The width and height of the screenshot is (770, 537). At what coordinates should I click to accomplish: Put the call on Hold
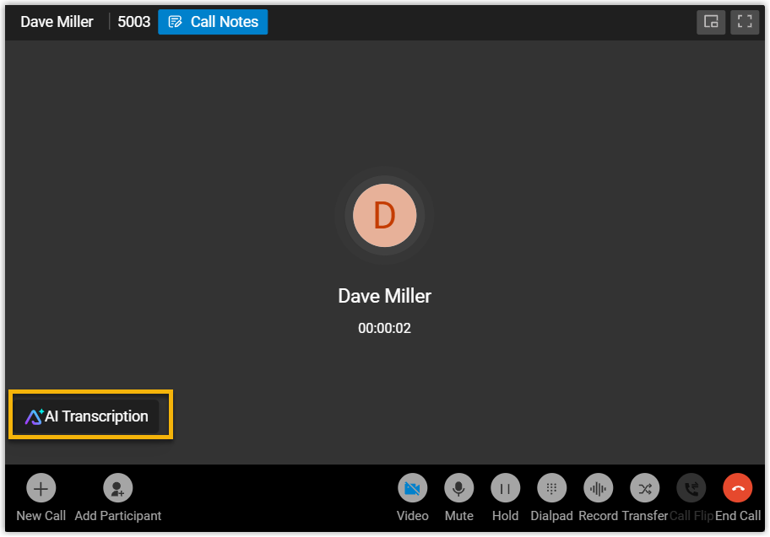[x=505, y=488]
